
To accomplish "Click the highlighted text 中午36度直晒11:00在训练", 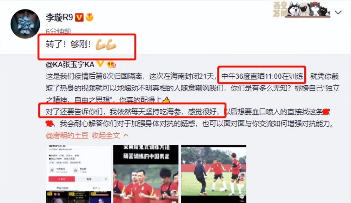I will pyautogui.click(x=262, y=76).
